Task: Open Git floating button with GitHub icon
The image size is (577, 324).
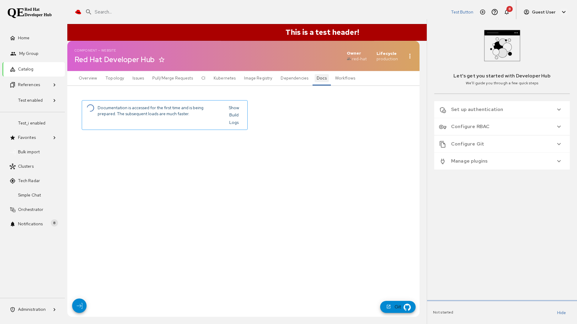Action: tap(398, 307)
